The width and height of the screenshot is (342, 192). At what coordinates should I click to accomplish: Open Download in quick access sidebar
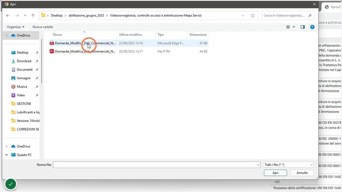(24, 61)
